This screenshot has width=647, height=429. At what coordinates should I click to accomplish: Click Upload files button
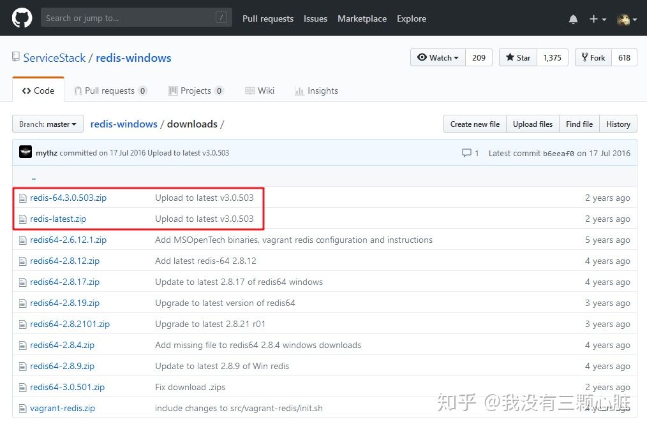533,124
